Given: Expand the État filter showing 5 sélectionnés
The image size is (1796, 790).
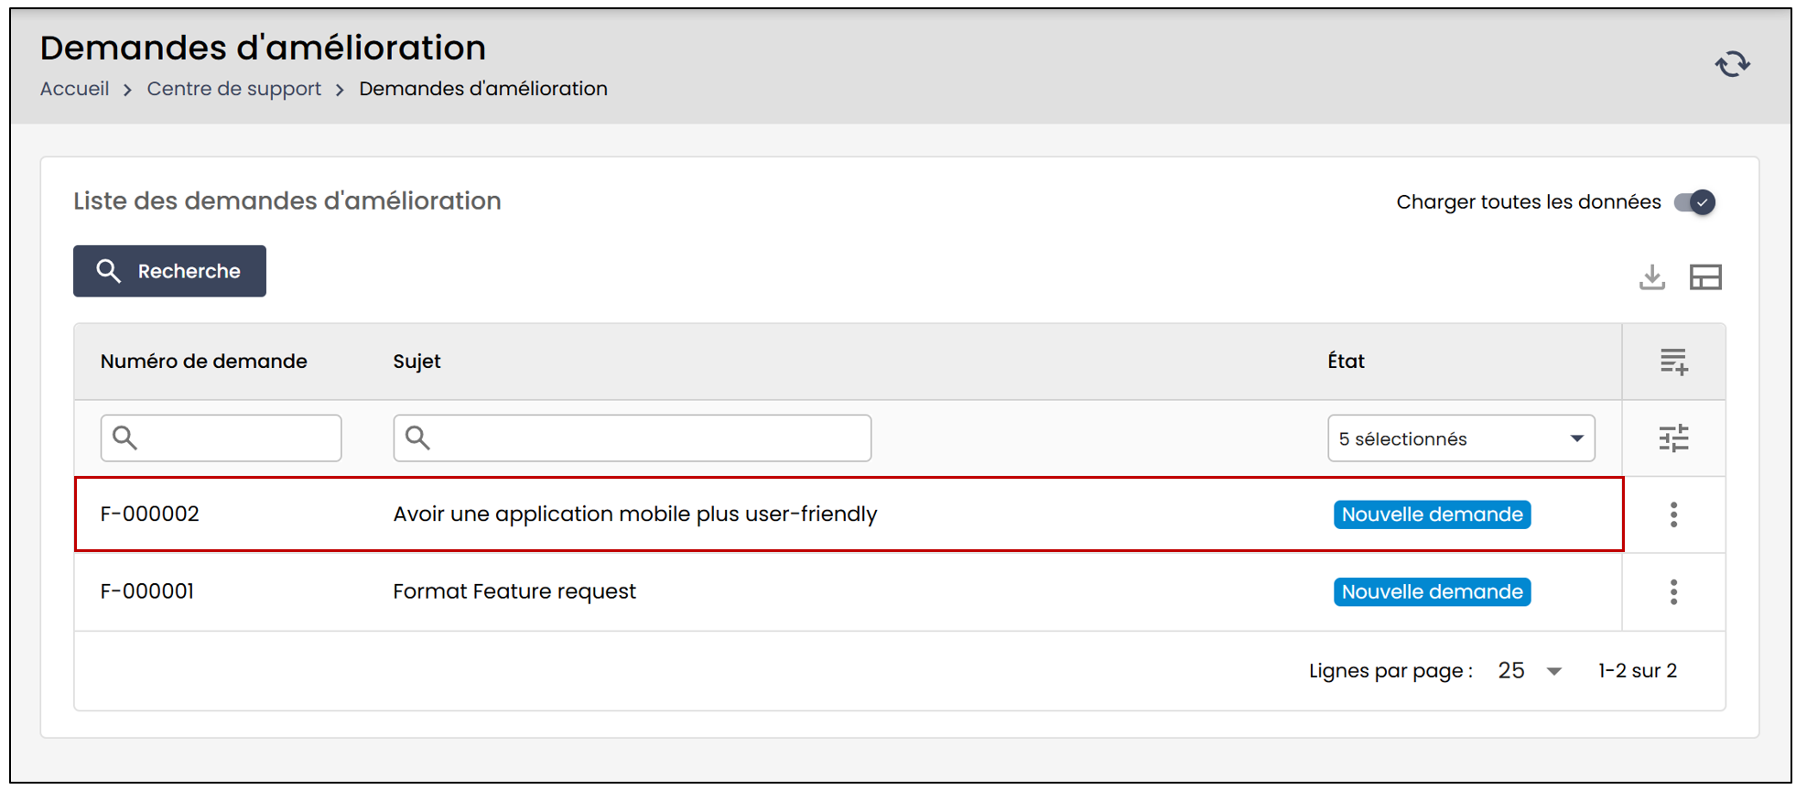Looking at the screenshot, I should click(1461, 438).
